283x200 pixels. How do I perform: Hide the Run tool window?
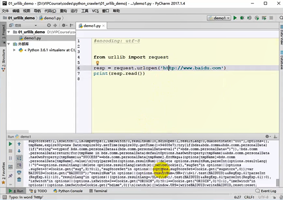(x=275, y=136)
